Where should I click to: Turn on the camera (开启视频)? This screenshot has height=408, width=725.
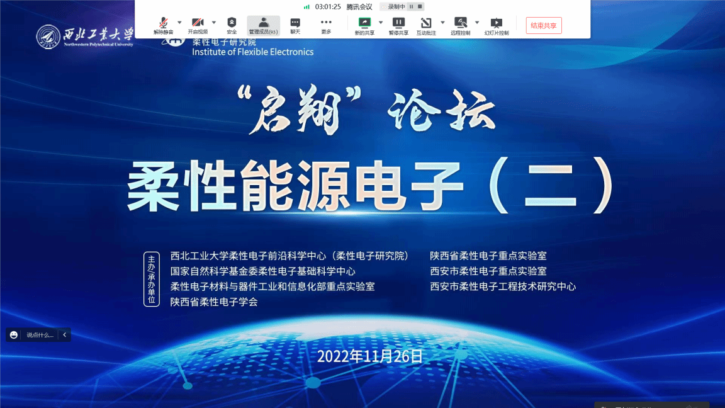tap(198, 25)
